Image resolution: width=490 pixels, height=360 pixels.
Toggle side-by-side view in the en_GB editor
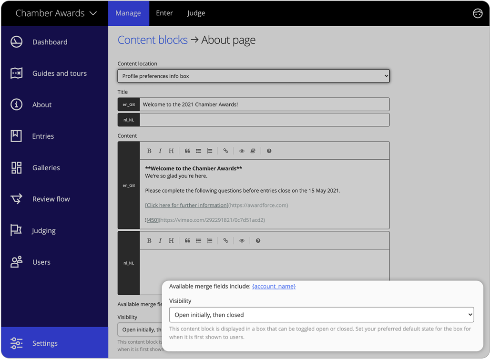tap(253, 151)
